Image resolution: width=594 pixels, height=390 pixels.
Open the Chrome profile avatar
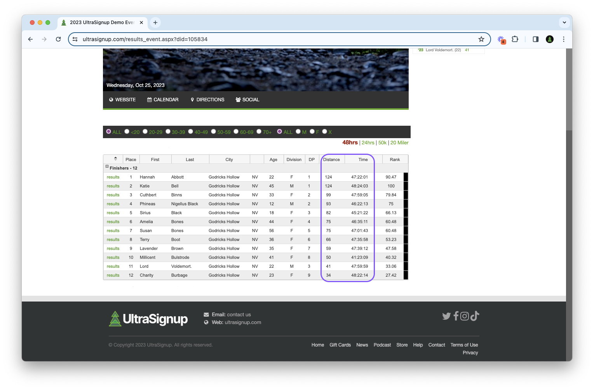click(550, 39)
